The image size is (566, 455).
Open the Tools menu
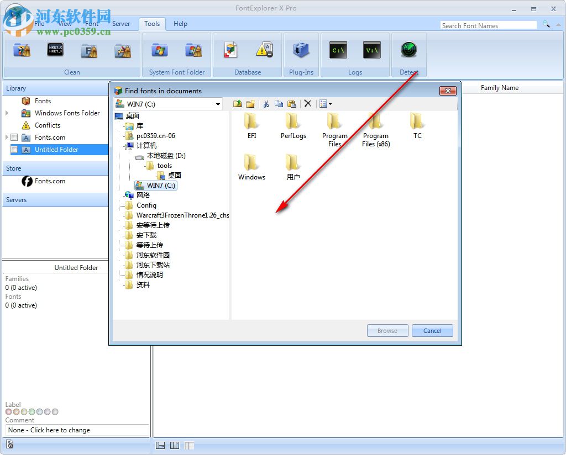click(152, 24)
